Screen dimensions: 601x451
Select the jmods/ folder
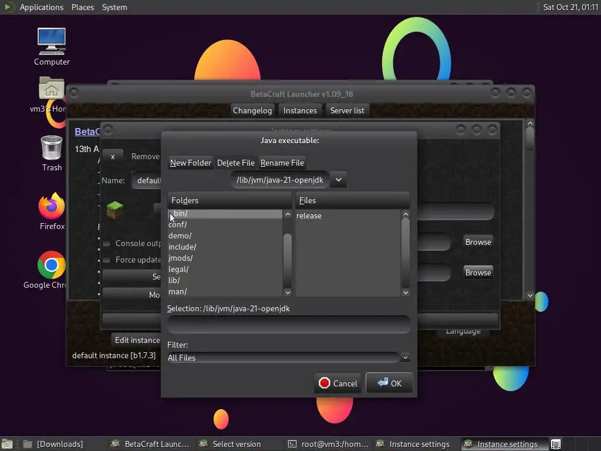click(225, 258)
